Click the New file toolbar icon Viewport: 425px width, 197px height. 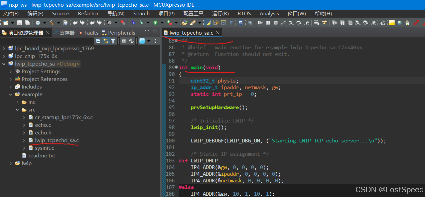coord(6,23)
